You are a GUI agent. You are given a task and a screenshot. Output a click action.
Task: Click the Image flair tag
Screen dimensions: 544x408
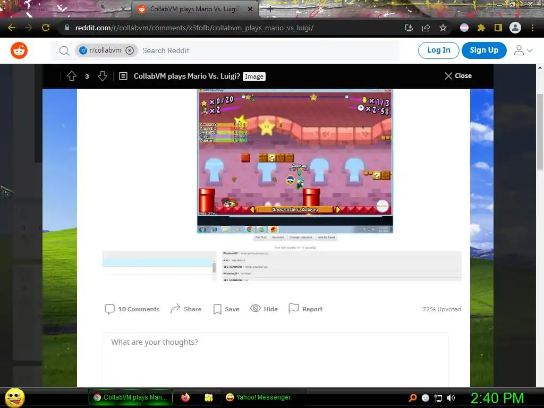click(254, 76)
